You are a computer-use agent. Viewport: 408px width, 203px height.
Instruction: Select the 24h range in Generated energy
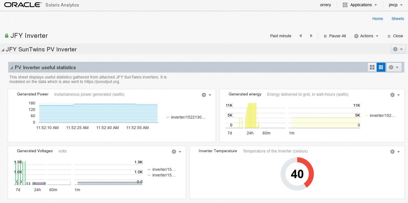coord(250,133)
